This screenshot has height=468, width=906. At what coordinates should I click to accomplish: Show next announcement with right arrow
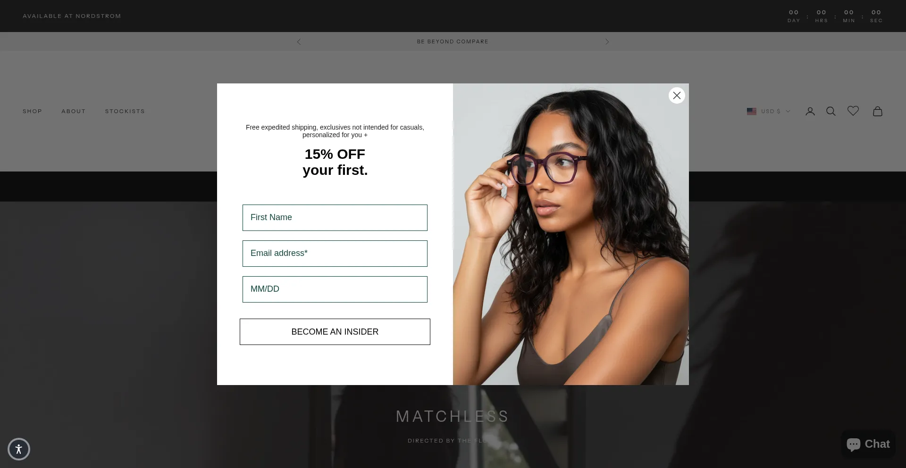[607, 41]
